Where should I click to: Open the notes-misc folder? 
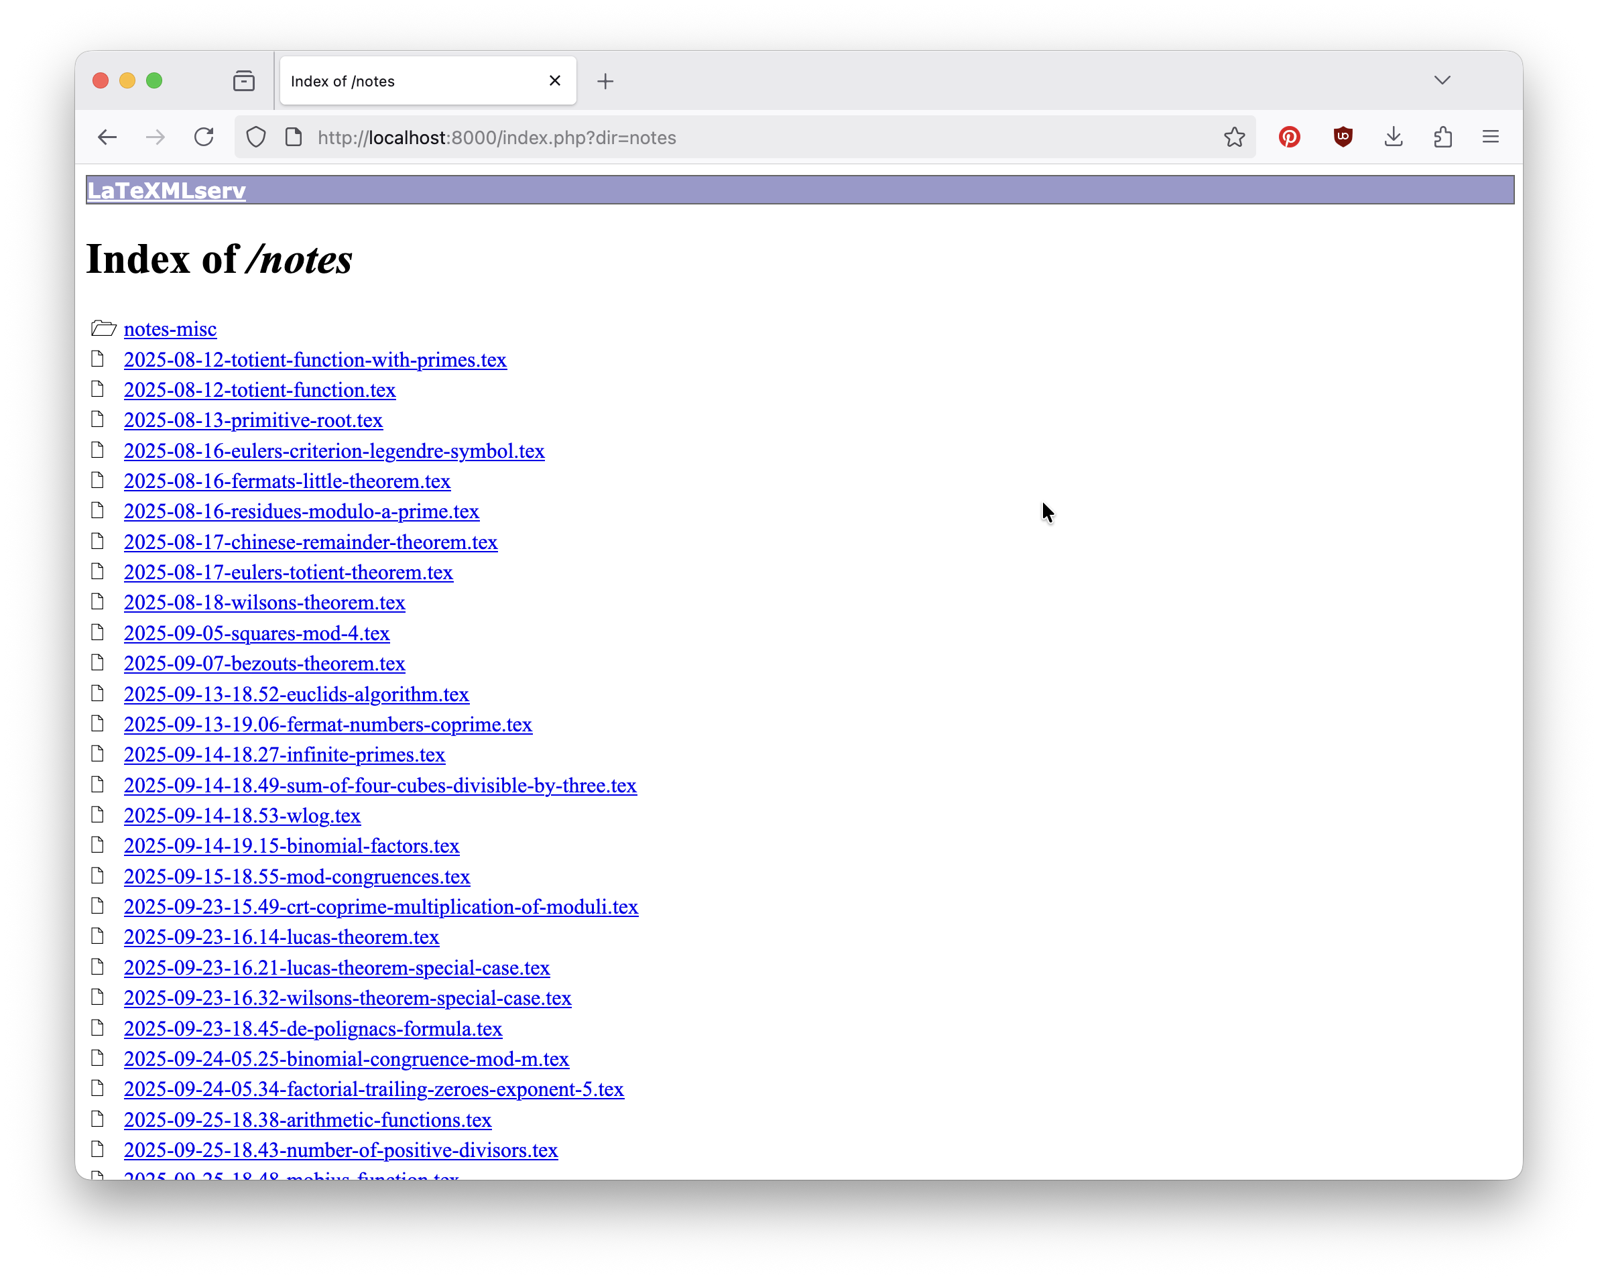click(x=170, y=329)
